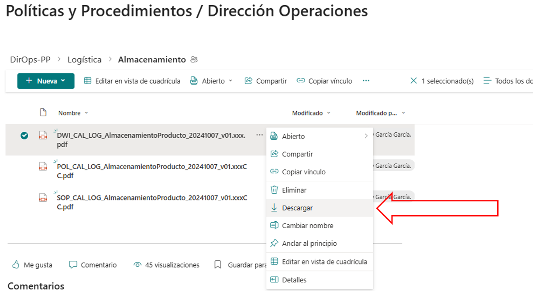Click the Descargar download icon in context menu

(x=274, y=208)
